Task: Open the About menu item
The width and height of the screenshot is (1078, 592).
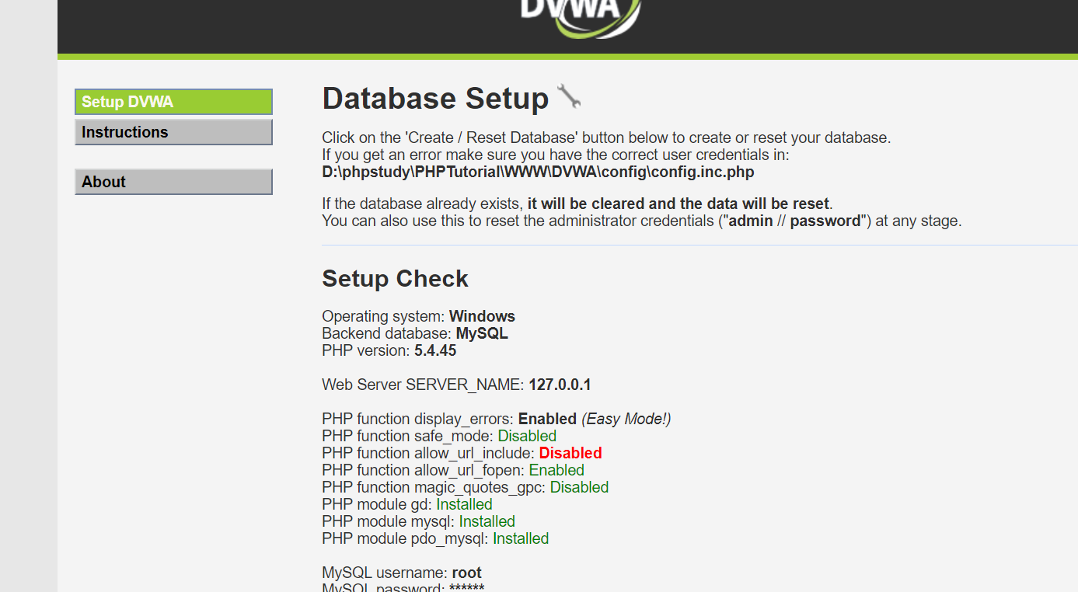Action: (x=173, y=182)
